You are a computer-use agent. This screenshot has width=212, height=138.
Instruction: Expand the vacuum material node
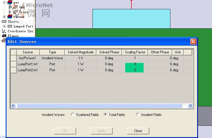tap(4, 17)
